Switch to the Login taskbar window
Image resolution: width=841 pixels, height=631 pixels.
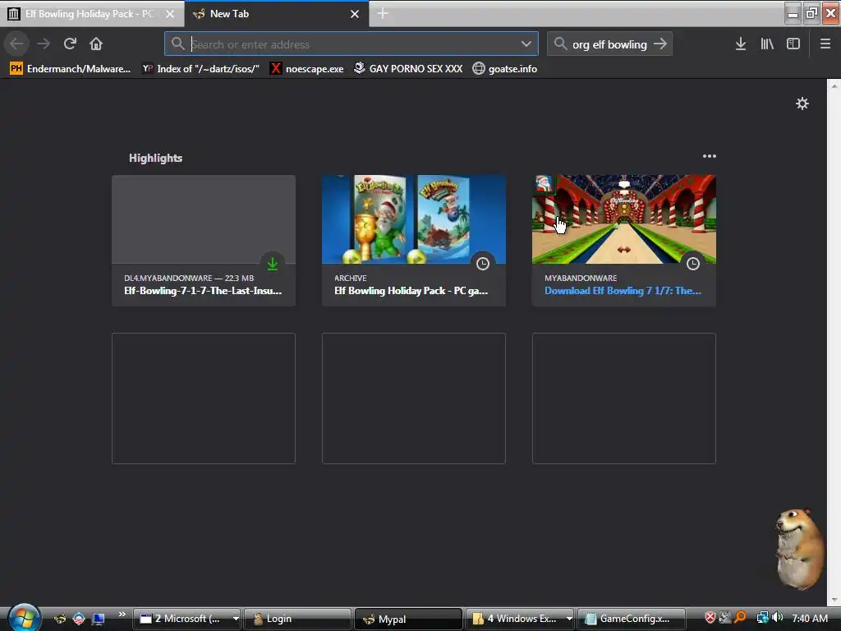tap(297, 619)
